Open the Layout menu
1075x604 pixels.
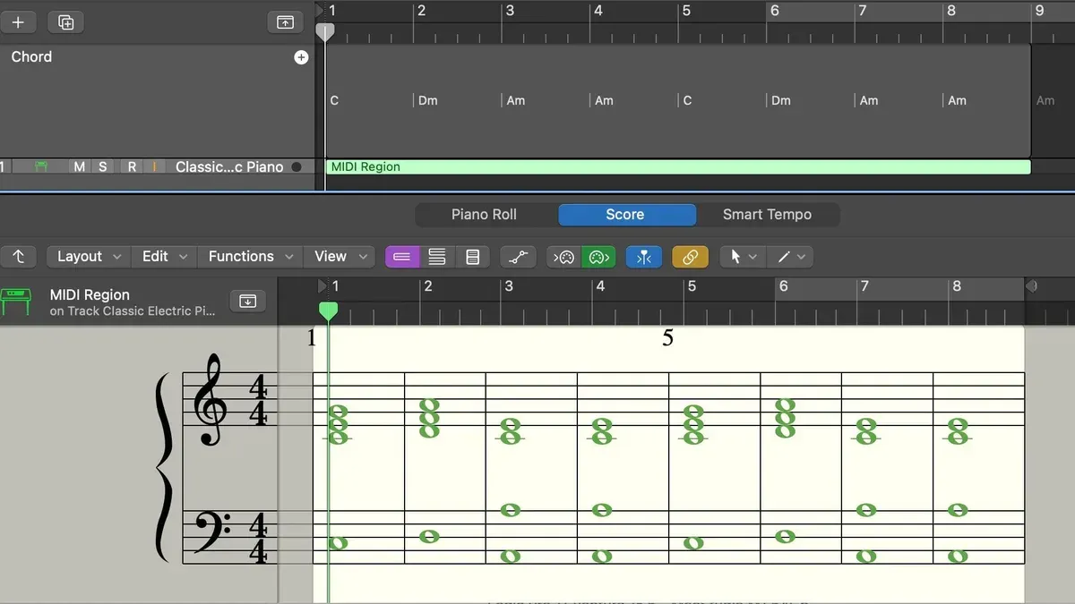click(x=88, y=257)
